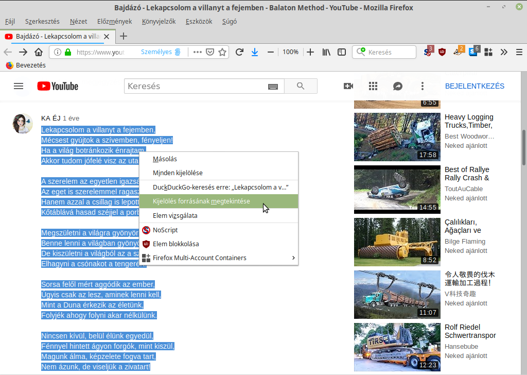Choose Minden kijelölése in context menu
The width and height of the screenshot is (527, 375).
click(219, 173)
